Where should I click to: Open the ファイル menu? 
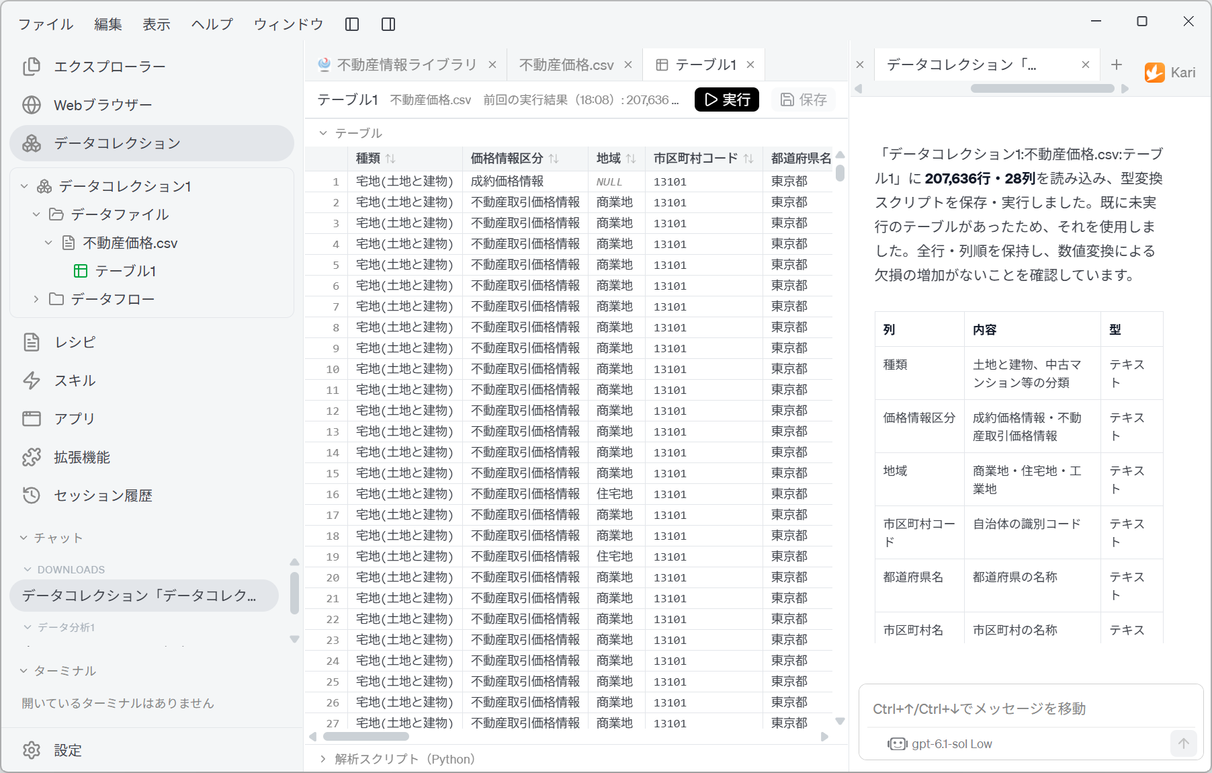(x=46, y=24)
